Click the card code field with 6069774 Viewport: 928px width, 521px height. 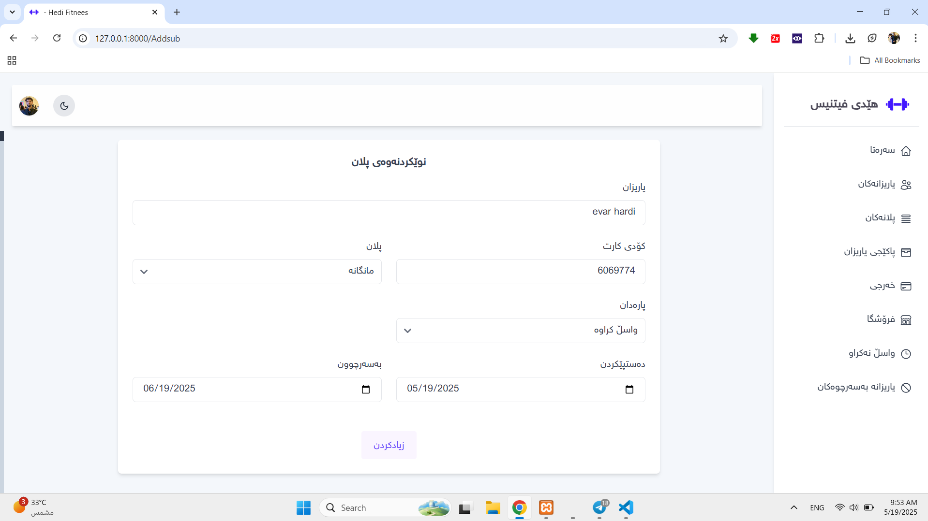pyautogui.click(x=520, y=272)
